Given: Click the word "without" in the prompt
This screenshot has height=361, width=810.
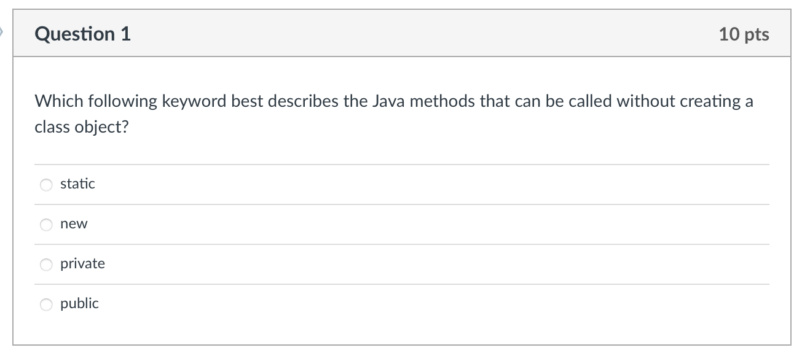Looking at the screenshot, I should point(643,101).
